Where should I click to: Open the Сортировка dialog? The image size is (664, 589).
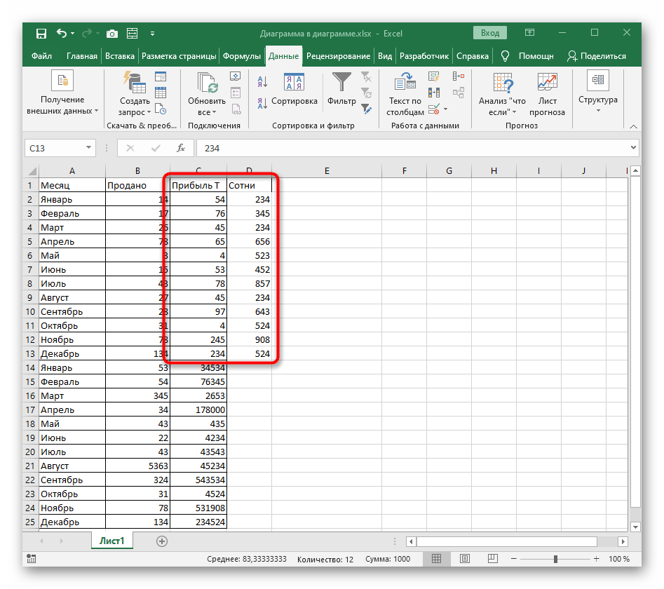[294, 90]
